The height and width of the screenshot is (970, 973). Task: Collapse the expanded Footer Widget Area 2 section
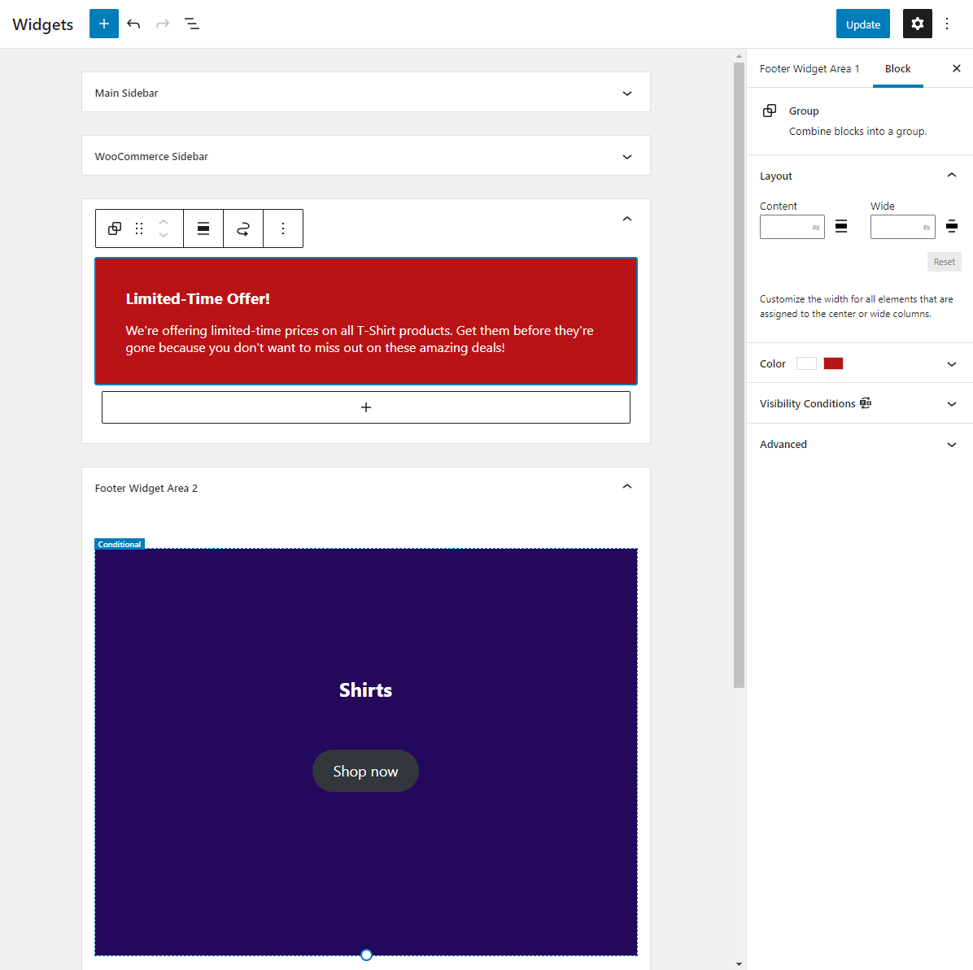626,485
